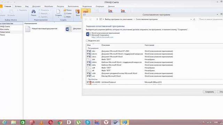
Task: Click the Вырезать button in the ribbon
Action: point(22,10)
